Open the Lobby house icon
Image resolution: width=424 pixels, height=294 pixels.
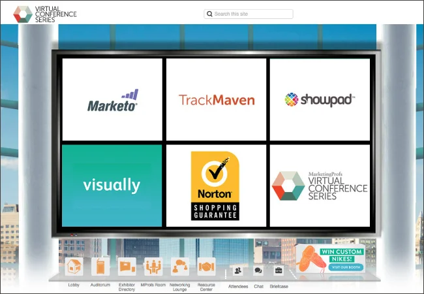coord(74,267)
